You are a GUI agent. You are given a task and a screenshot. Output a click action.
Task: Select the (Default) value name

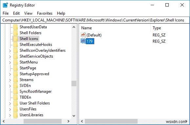point(94,35)
